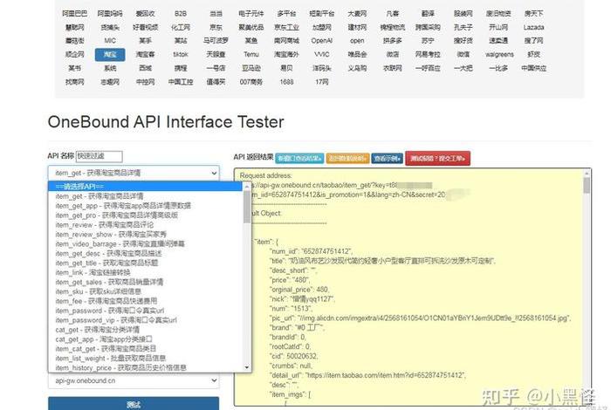The image size is (611, 410).
Task: Open the Temu platform tag
Action: [251, 53]
